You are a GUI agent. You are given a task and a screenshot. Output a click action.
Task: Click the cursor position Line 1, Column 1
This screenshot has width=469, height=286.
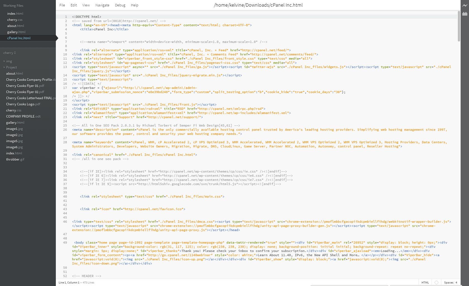[69, 283]
